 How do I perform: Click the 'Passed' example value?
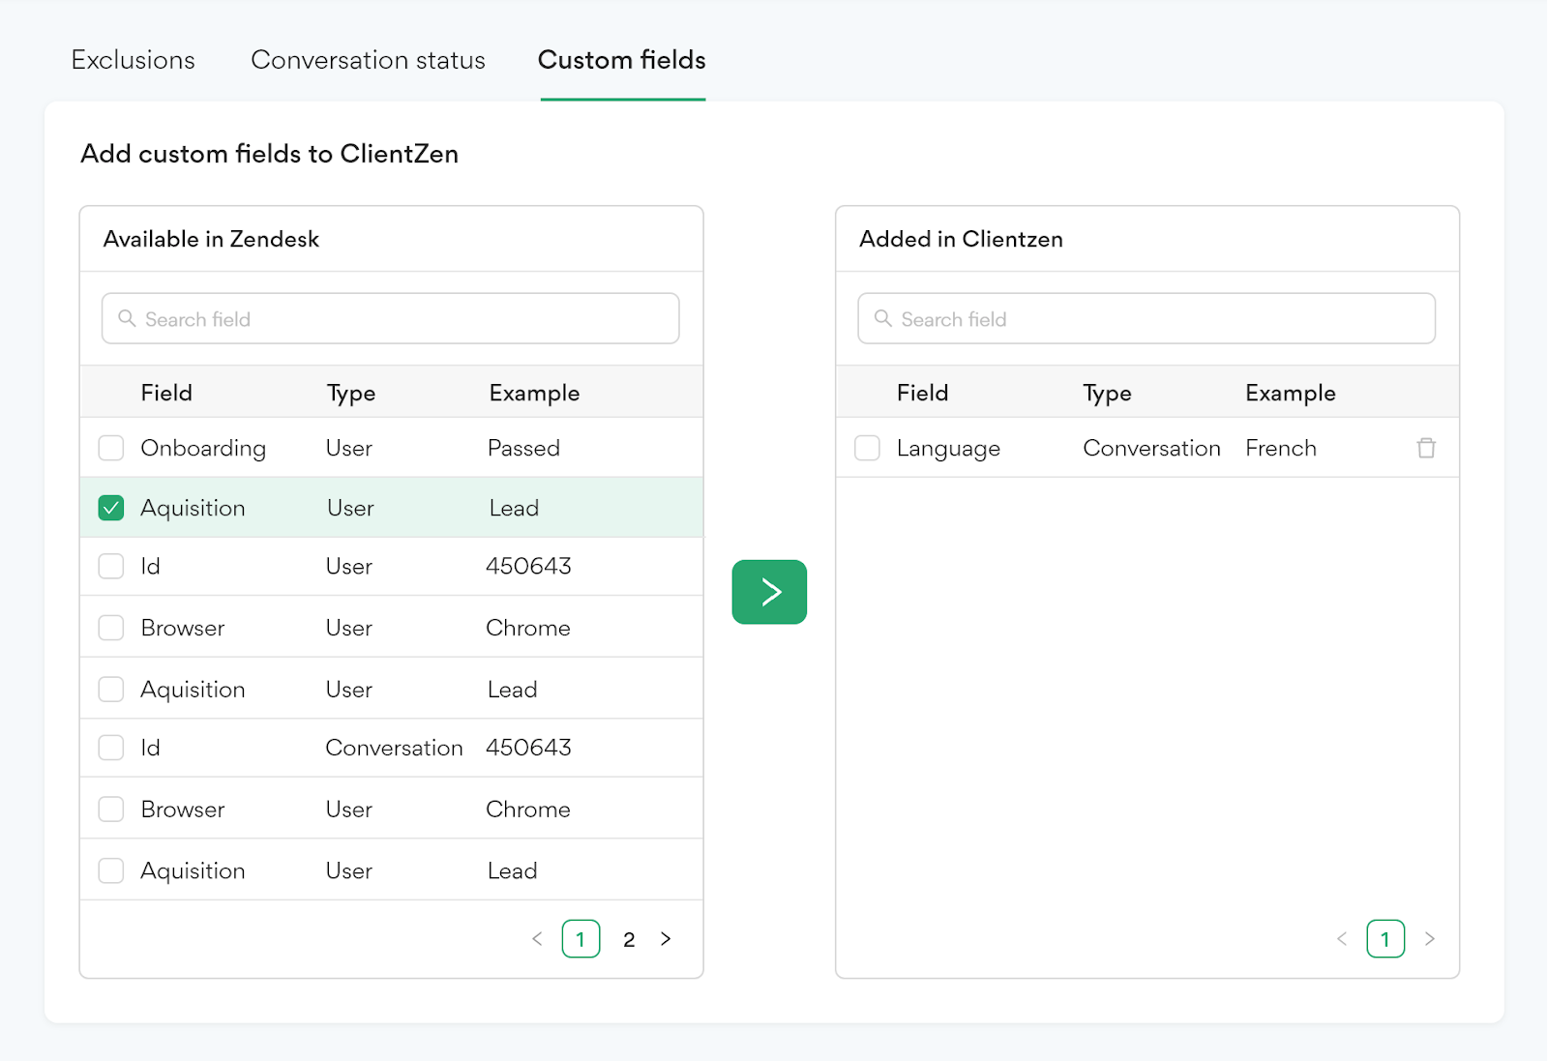tap(523, 448)
